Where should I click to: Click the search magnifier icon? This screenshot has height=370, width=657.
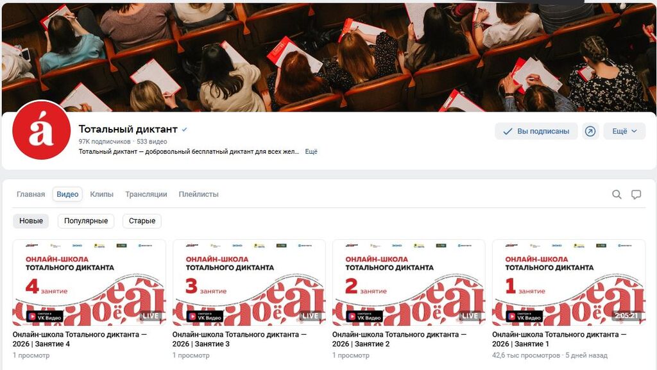(x=617, y=194)
